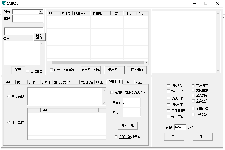
Task: Click scroll-down arrow in 缓存 text box
Action: click(x=42, y=63)
